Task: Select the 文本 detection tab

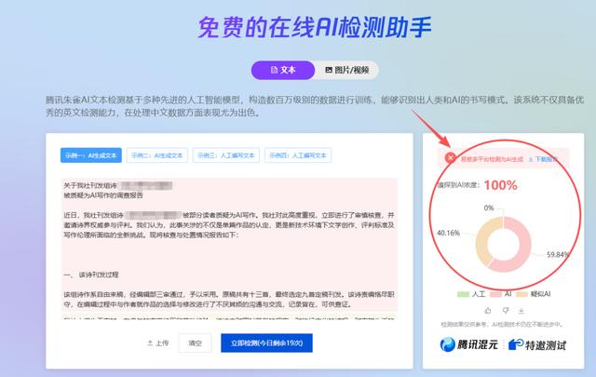Action: tap(283, 70)
